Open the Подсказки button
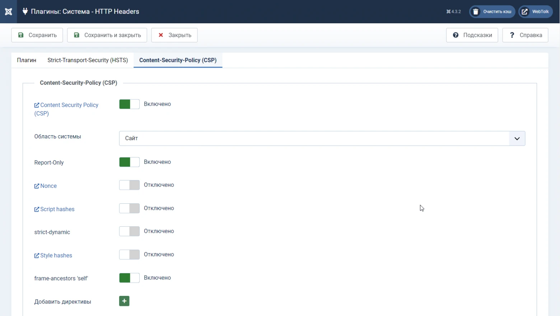The image size is (560, 316). tap(472, 35)
